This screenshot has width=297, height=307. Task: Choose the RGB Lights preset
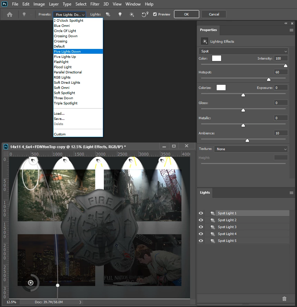(78, 77)
